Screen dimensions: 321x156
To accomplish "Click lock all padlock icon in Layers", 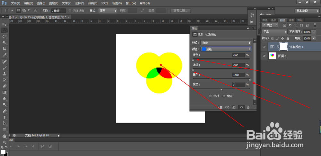I will (288, 38).
